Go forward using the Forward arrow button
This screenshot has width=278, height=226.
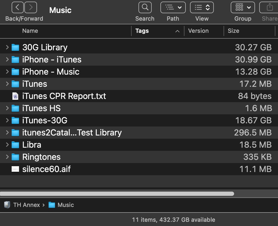pos(31,7)
